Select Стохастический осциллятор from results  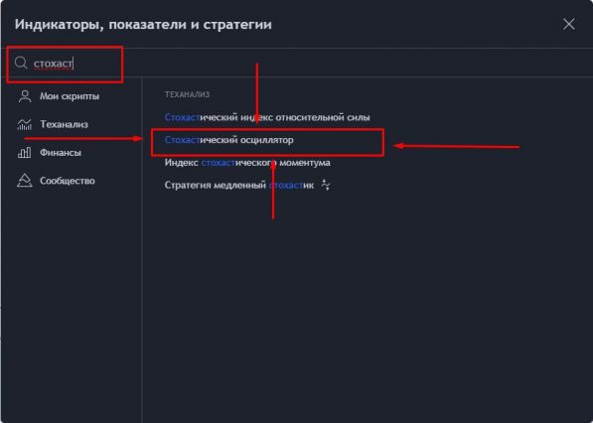coord(228,140)
